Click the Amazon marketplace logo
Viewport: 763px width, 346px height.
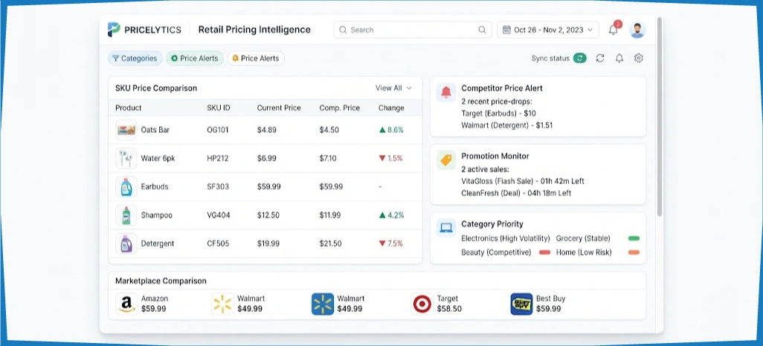click(x=126, y=304)
